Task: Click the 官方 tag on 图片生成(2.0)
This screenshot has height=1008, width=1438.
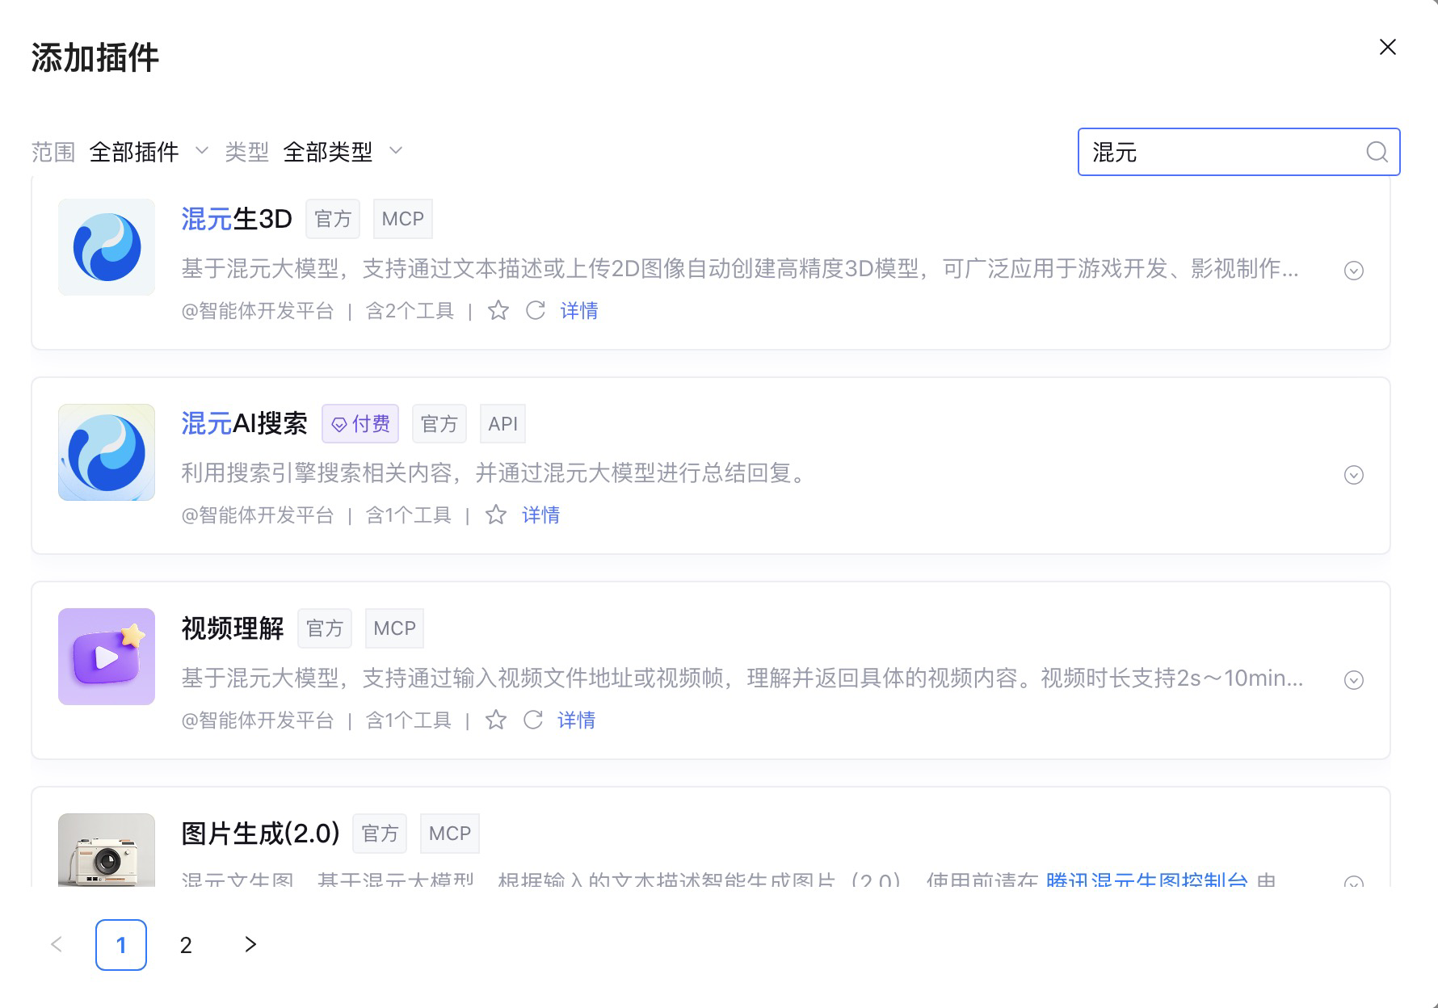Action: pyautogui.click(x=380, y=833)
